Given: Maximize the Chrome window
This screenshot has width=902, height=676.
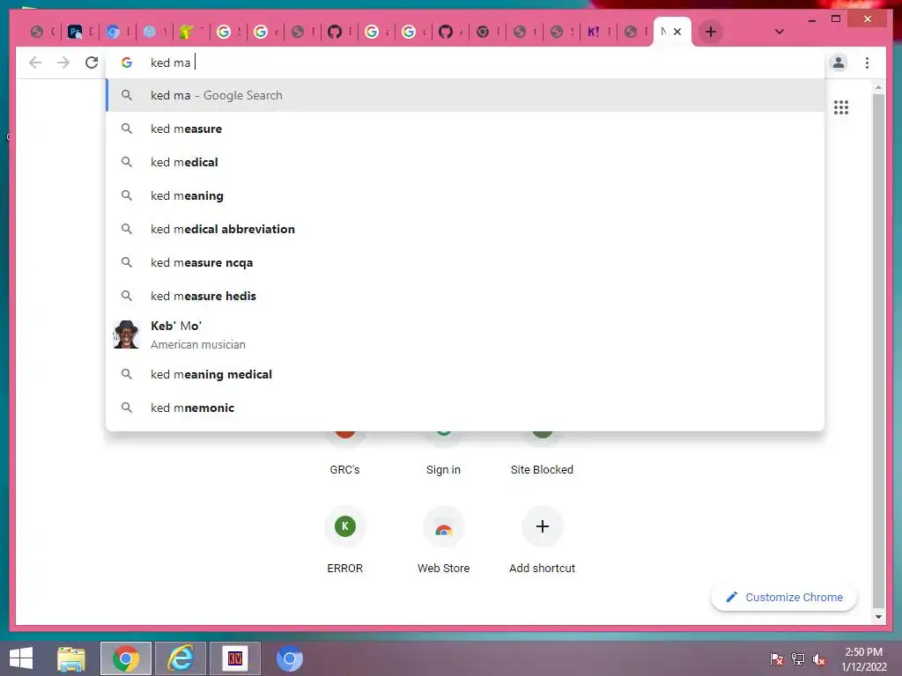Looking at the screenshot, I should point(836,19).
